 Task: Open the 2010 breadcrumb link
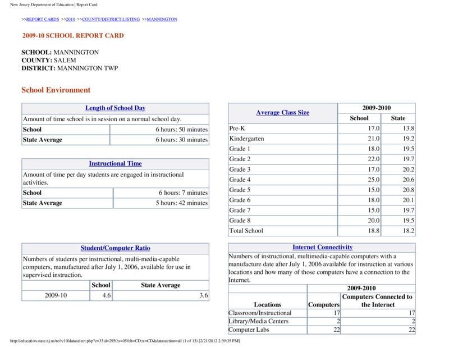[71, 19]
